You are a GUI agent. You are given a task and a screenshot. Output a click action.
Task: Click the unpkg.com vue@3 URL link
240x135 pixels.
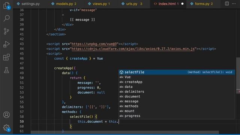(x=94, y=44)
